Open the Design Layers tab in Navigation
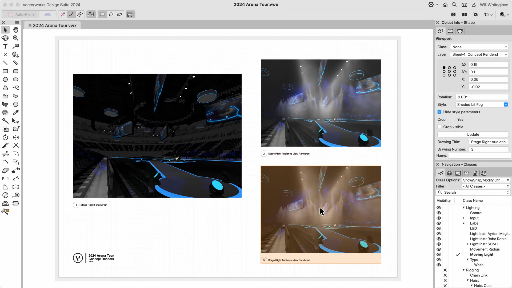 point(449,173)
